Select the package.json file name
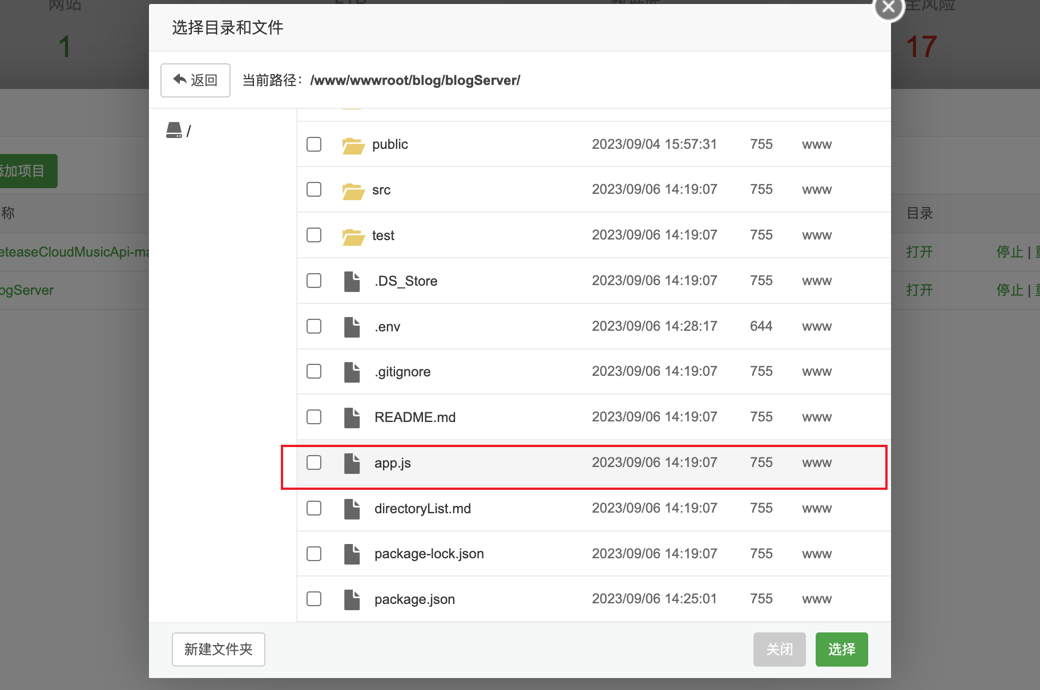 (415, 599)
